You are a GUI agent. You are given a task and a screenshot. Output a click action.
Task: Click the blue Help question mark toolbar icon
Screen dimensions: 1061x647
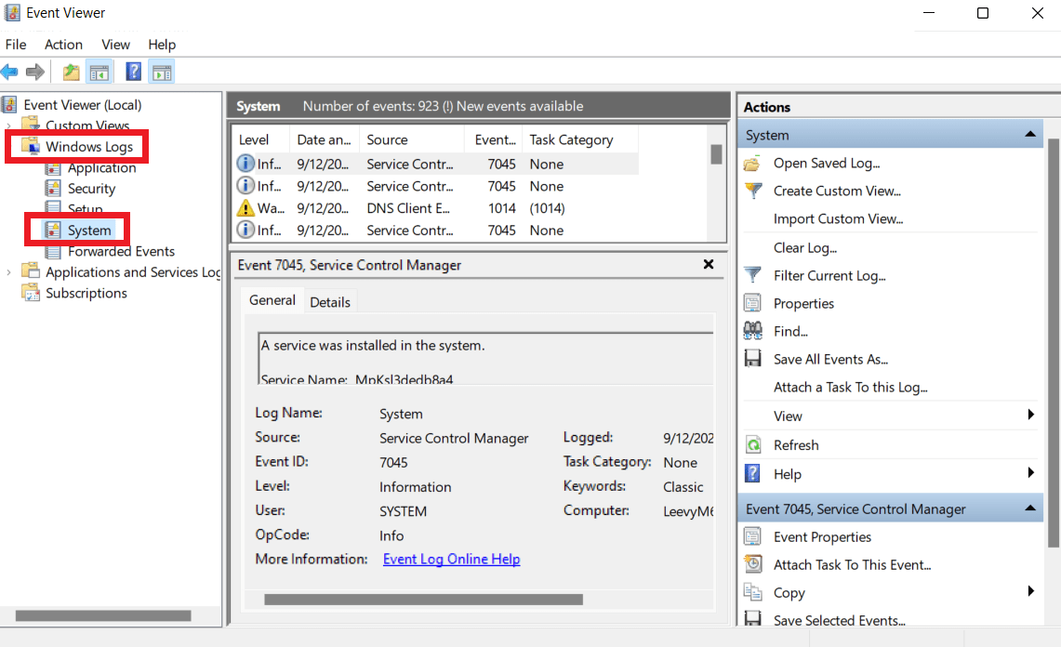(133, 72)
